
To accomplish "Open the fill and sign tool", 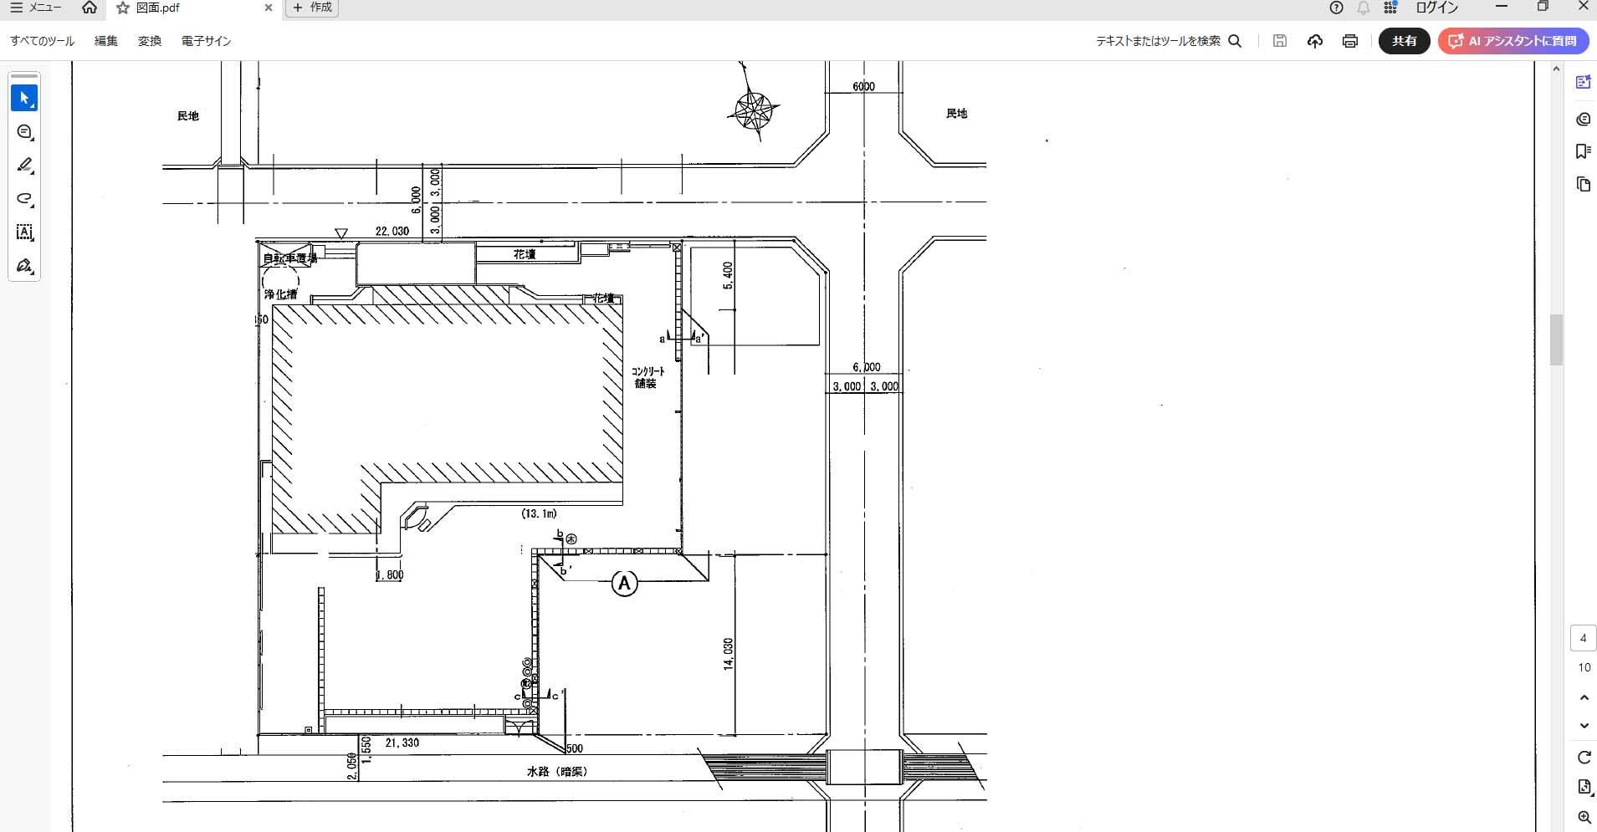I will coord(24,266).
